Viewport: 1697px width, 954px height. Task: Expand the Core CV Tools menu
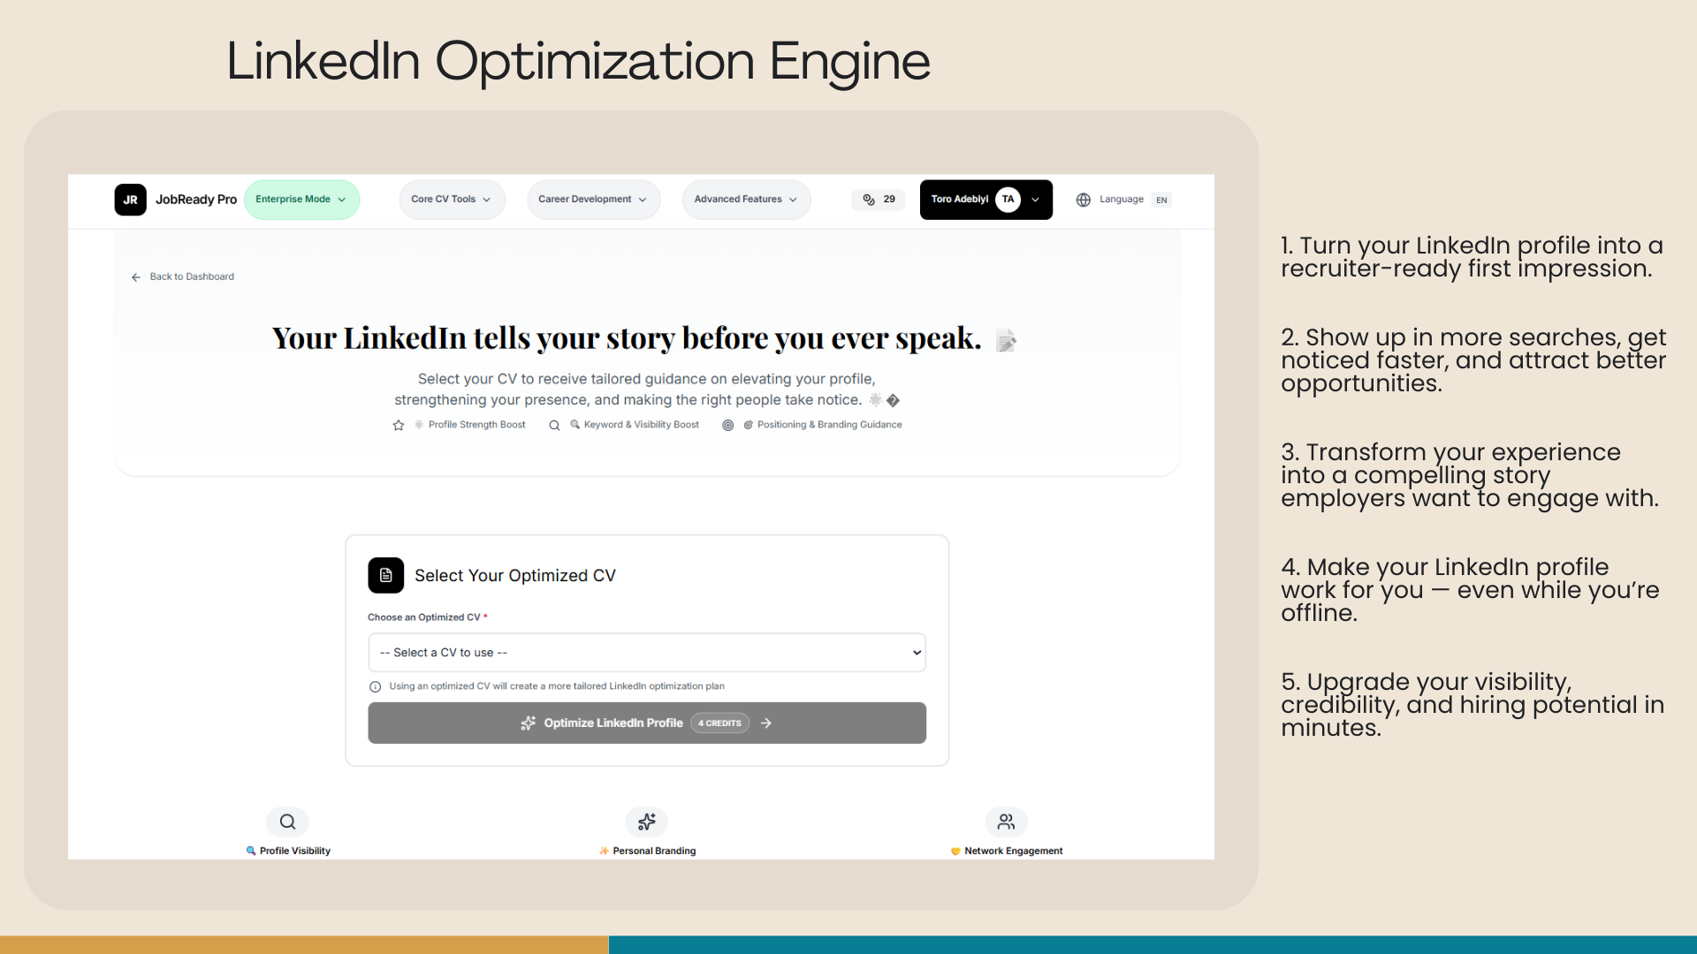click(x=451, y=200)
